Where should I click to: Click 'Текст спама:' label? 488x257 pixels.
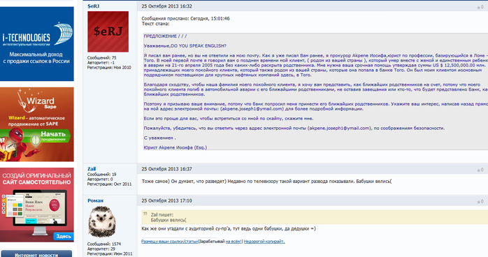155,24
